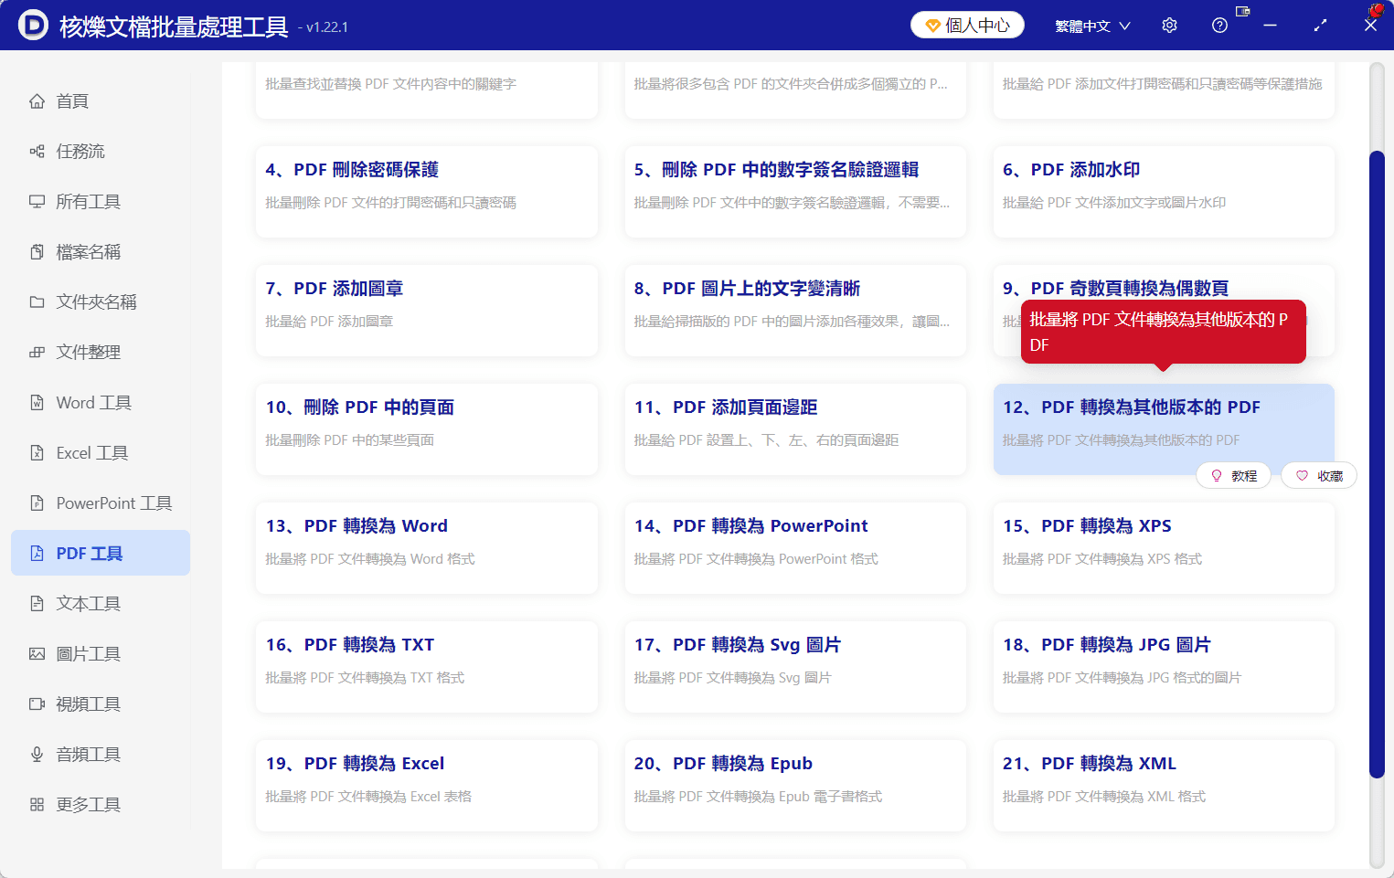This screenshot has width=1394, height=878.
Task: Open '刪除 PDF 中的頁面' card
Action: coord(427,429)
